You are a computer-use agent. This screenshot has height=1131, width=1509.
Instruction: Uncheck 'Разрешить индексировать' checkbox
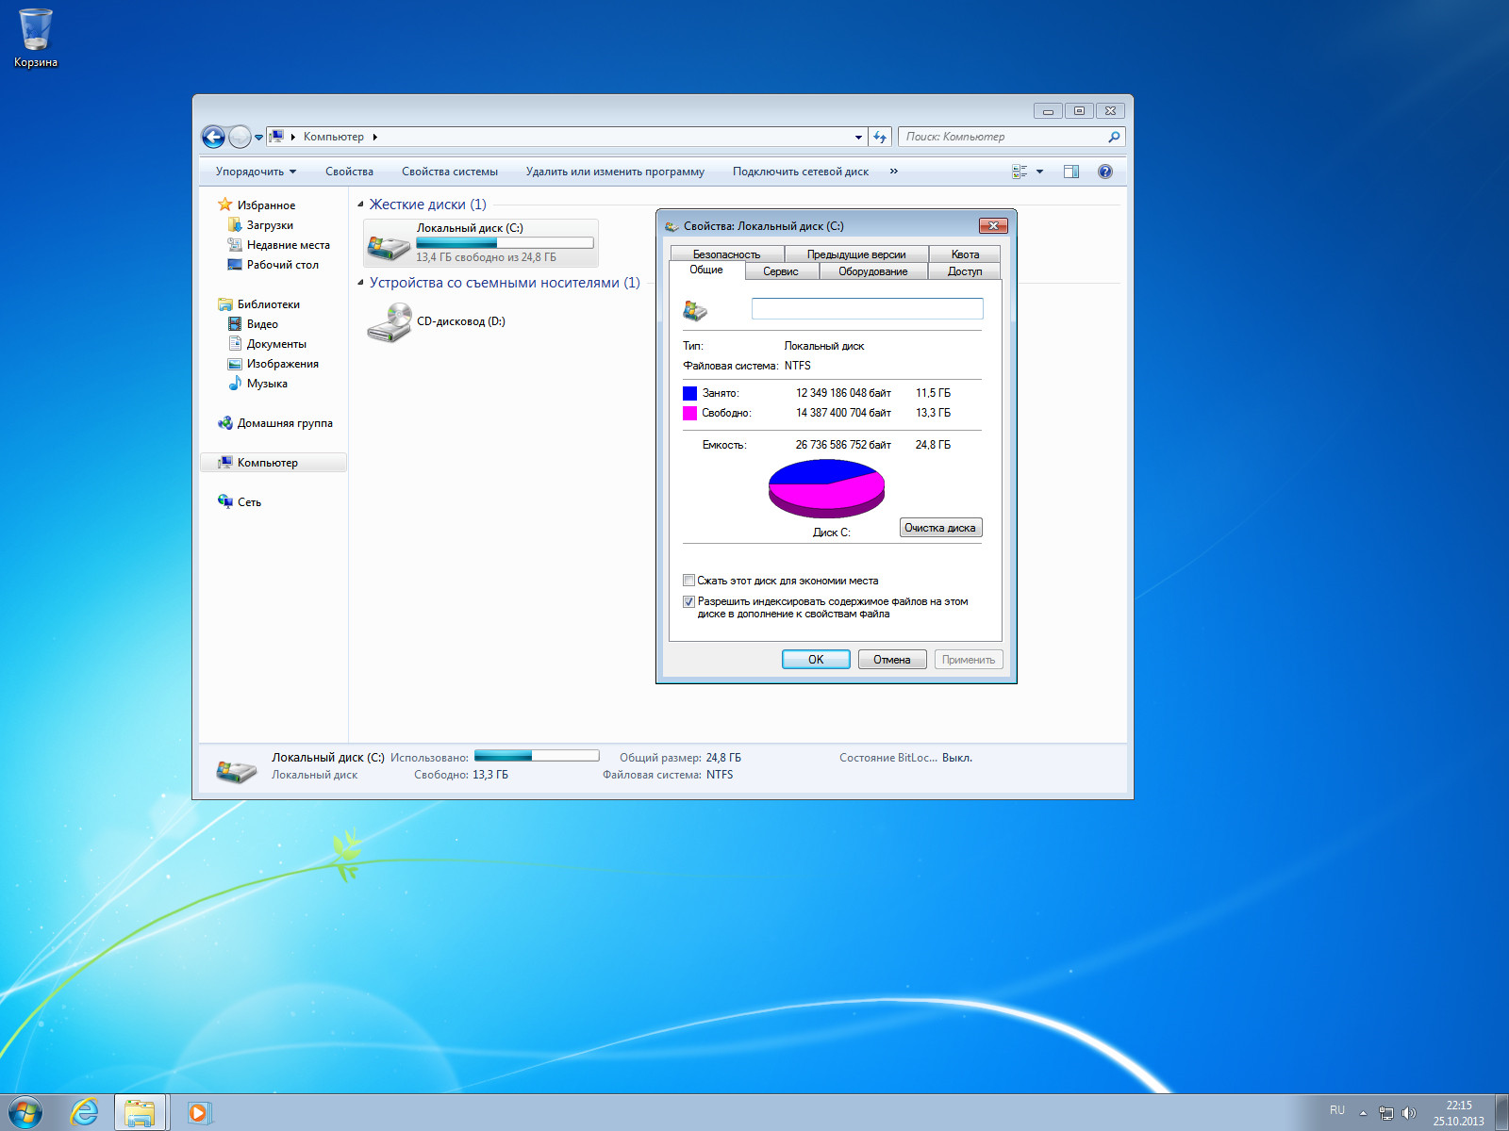(x=688, y=601)
